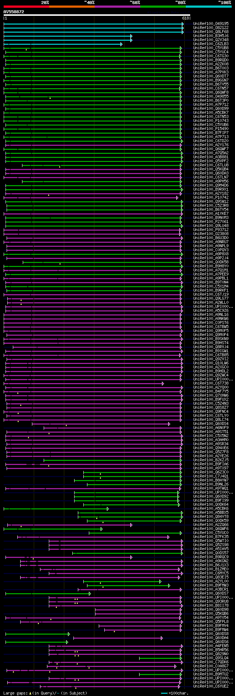Image resolution: width=235 pixels, height=696 pixels.
Task: Click the '=100char.' scale legend
Action: pyautogui.click(x=178, y=693)
